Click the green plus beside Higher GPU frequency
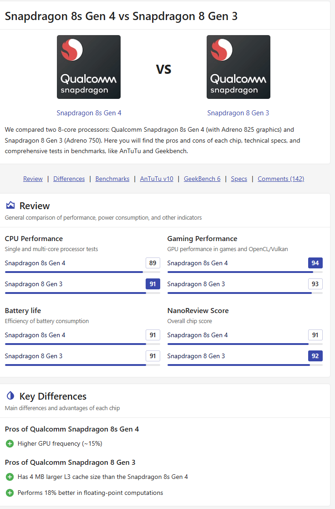 pos(10,443)
